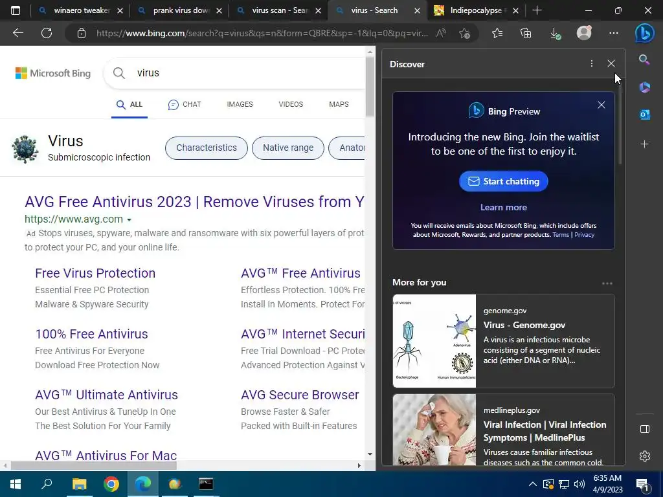Switch to winaero tweaker tab
The width and height of the screenshot is (663, 497).
pyautogui.click(x=80, y=10)
